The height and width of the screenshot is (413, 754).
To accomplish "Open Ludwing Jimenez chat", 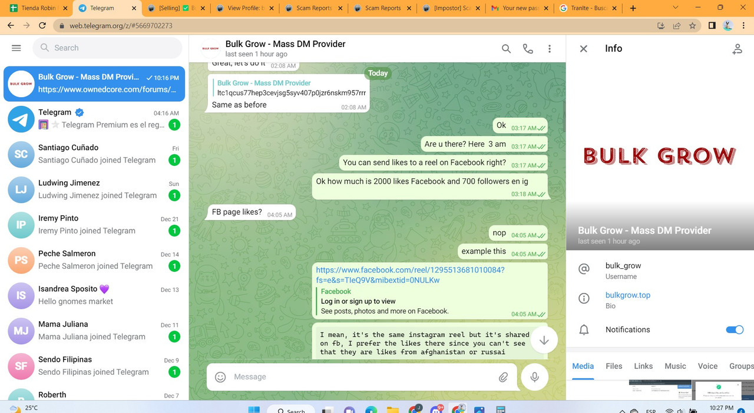I will [94, 189].
